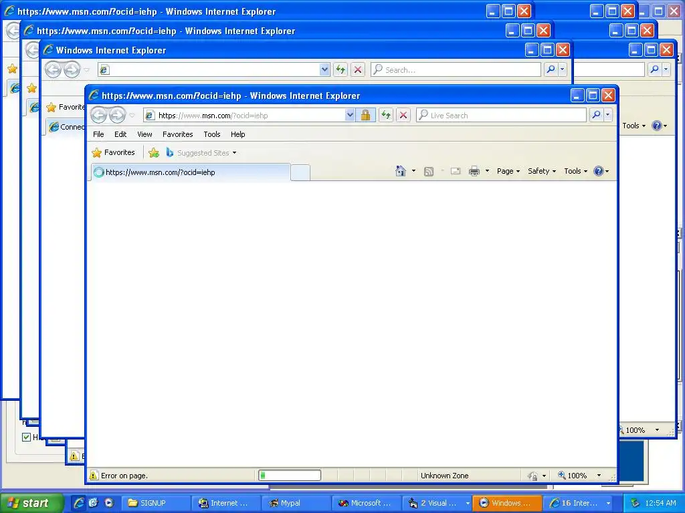Click the green page loading progress bar
Image resolution: width=685 pixels, height=513 pixels.
pos(290,476)
